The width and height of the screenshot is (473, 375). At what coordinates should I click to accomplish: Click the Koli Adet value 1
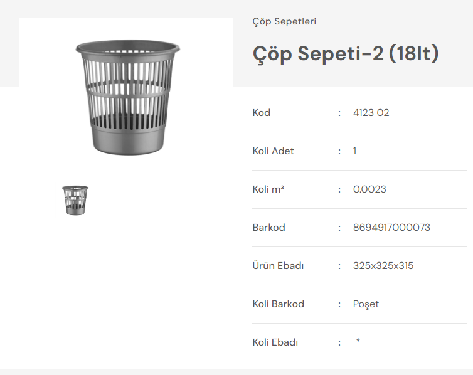354,151
